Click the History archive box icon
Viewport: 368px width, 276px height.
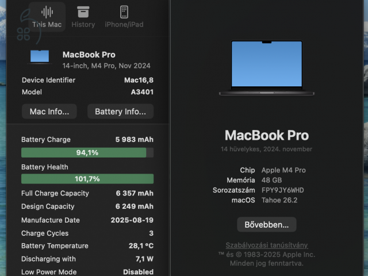tap(83, 11)
